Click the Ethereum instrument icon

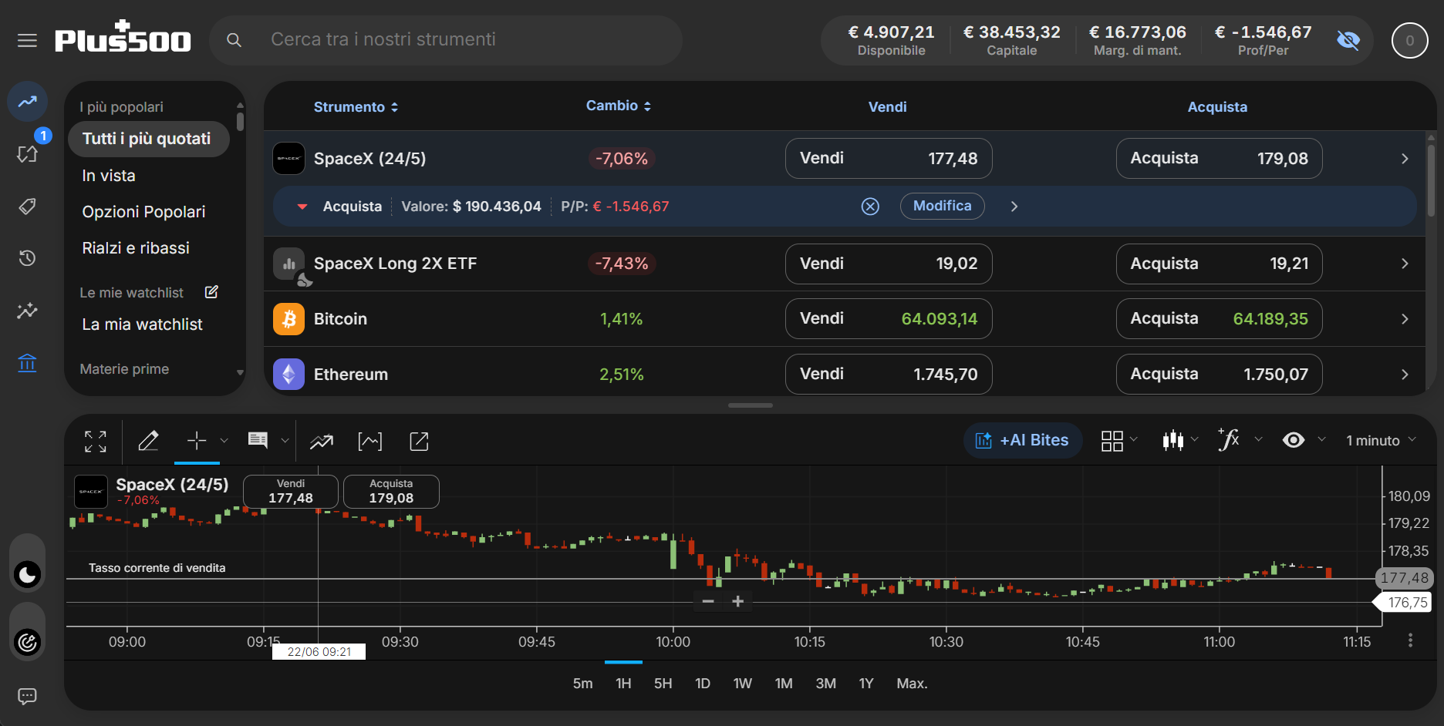[288, 375]
